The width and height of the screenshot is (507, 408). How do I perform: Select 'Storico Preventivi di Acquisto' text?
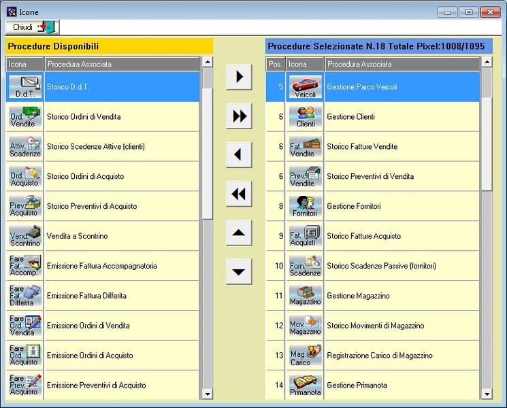click(x=92, y=206)
